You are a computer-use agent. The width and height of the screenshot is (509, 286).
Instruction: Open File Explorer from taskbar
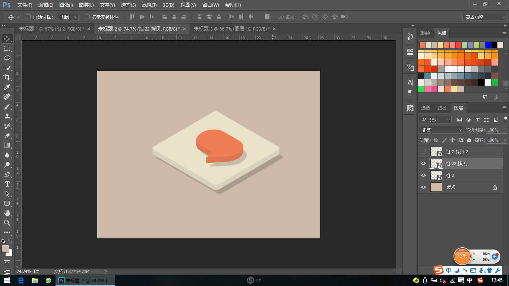(35, 280)
